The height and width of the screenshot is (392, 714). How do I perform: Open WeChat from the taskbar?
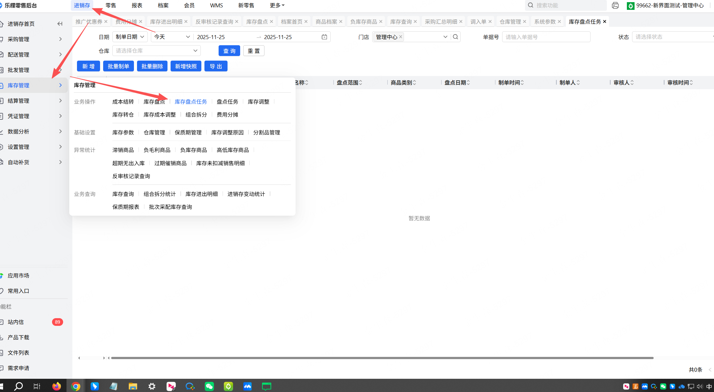(x=209, y=386)
